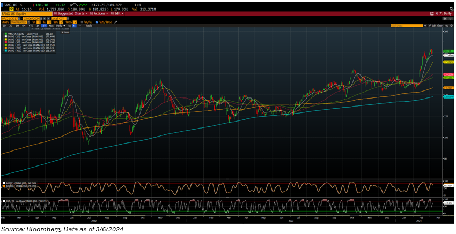This screenshot has width=456, height=234.
Task: Click the pop-out icon beside G 7: Daily
Action: click(431, 13)
